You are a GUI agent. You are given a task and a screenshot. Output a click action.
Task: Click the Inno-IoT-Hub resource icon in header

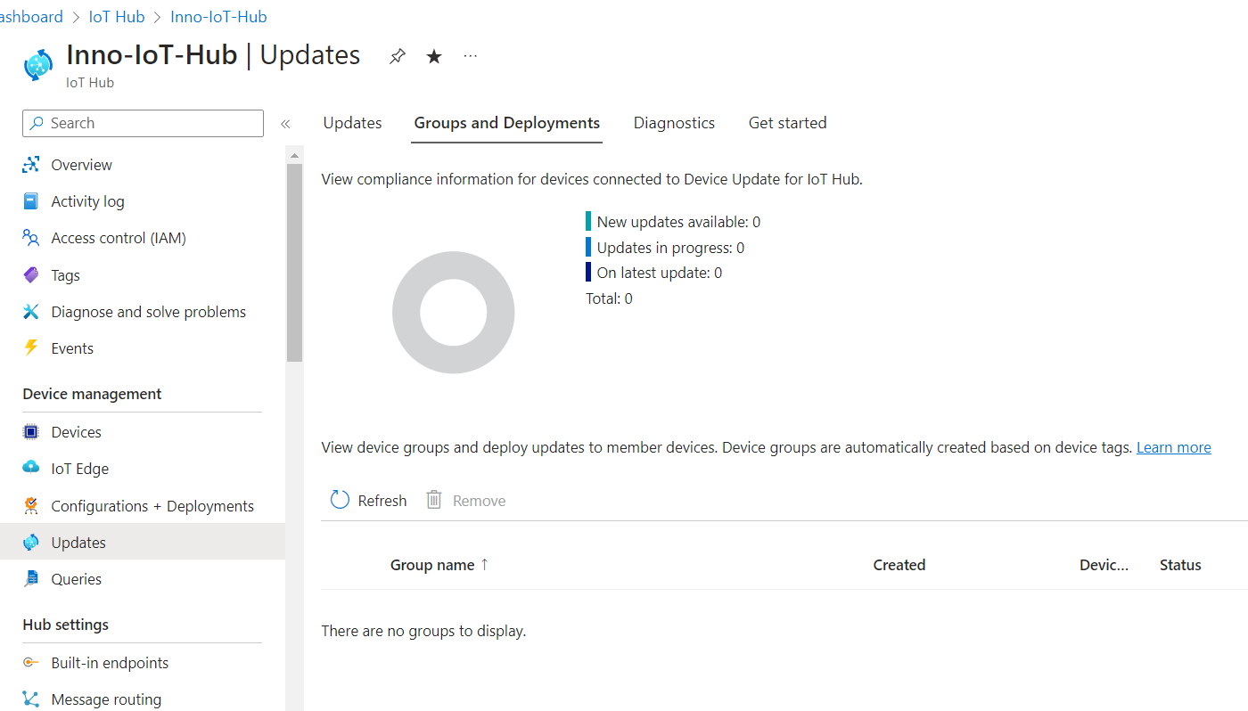click(x=38, y=66)
